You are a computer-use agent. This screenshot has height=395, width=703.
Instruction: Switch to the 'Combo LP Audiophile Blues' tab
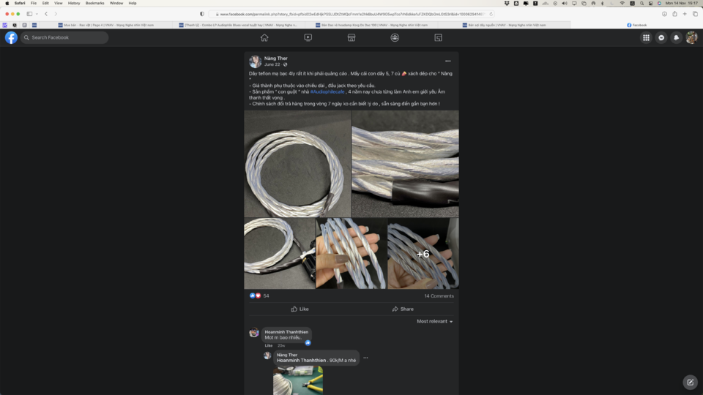click(x=238, y=25)
